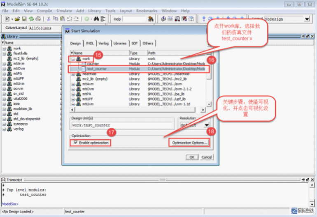Screen dimensions: 317x217
Task: Zoom the Transcript panel with its plus icon
Action: click(303, 180)
